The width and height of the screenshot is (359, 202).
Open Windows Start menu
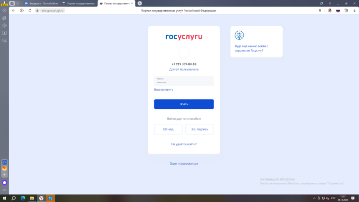point(5,198)
